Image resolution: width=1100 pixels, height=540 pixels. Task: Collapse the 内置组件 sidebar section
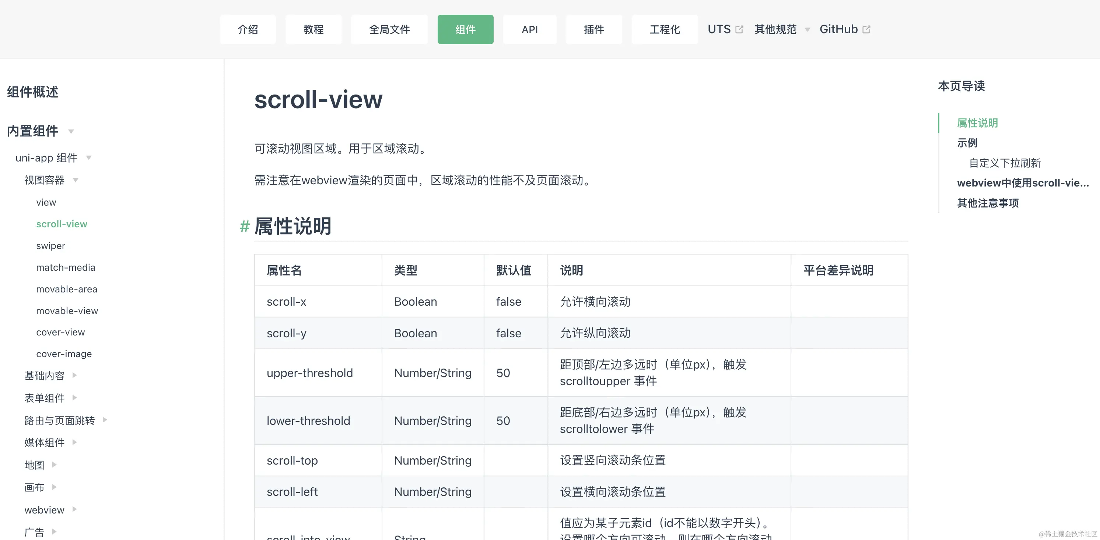71,132
